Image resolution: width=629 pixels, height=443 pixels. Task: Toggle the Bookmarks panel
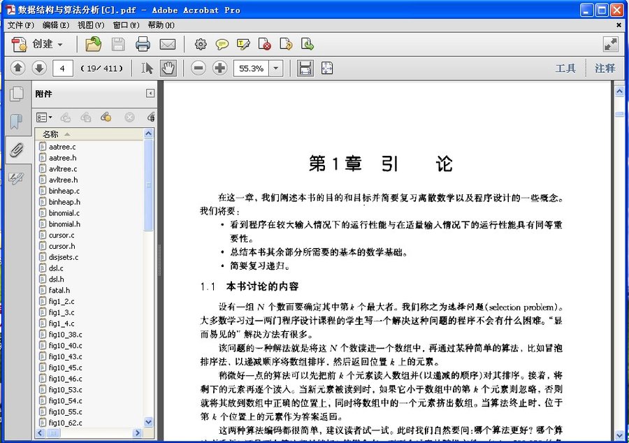tap(15, 122)
